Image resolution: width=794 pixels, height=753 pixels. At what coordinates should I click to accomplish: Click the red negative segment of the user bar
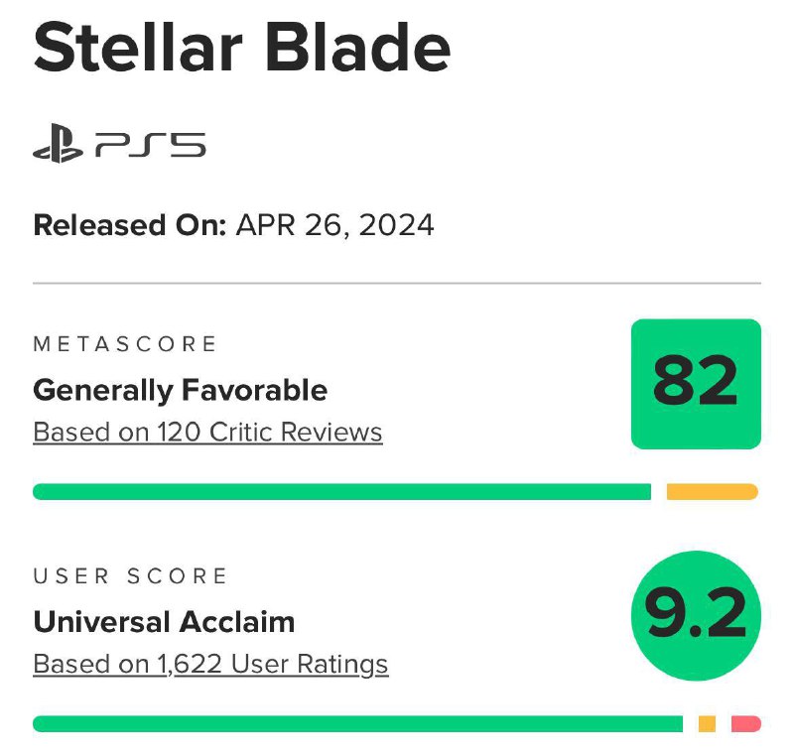745,724
